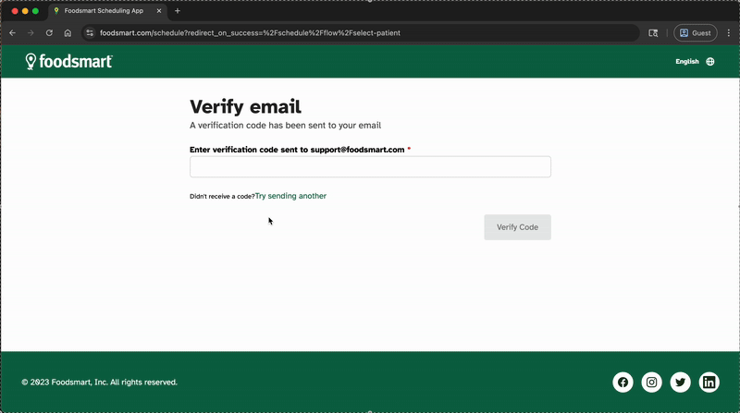
Task: Focus the verification code input field
Action: (370, 166)
